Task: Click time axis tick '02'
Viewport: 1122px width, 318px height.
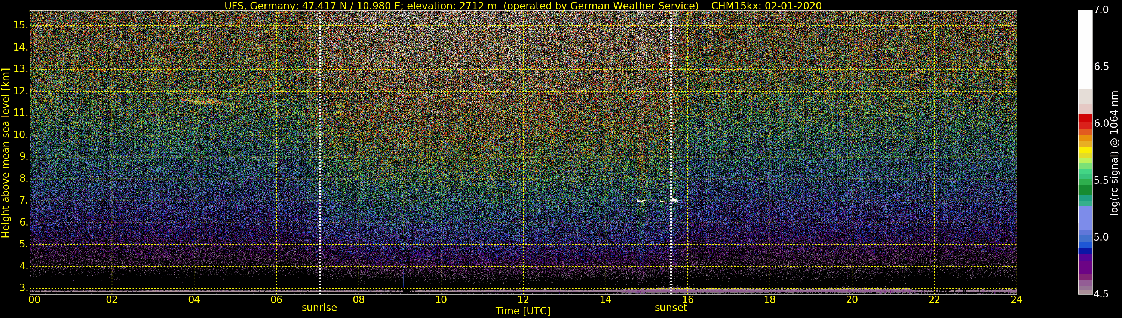Action: click(x=112, y=300)
